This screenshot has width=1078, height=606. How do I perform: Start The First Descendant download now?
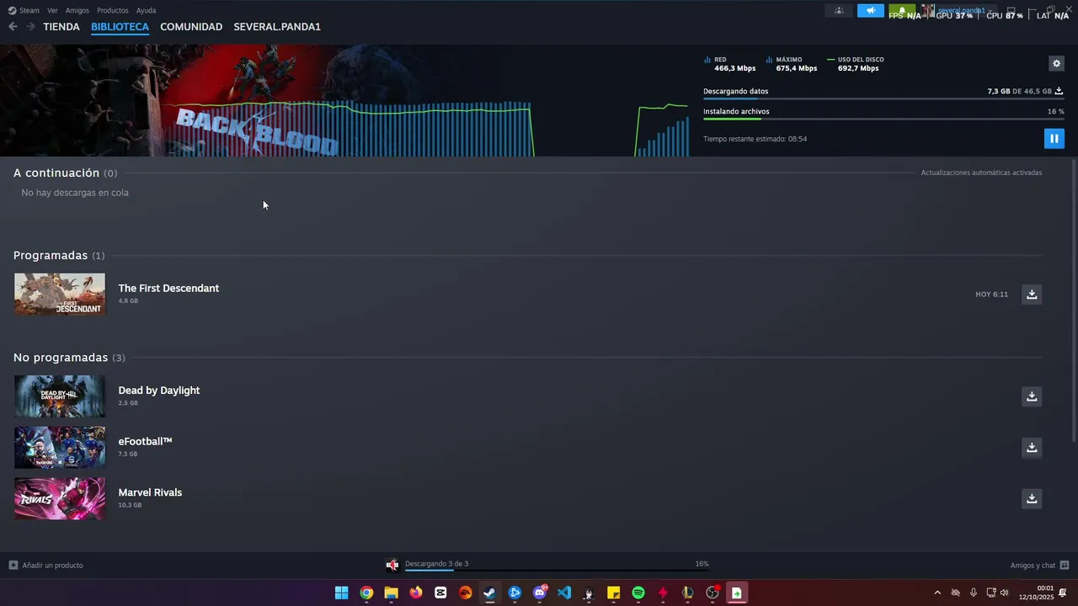coord(1031,294)
